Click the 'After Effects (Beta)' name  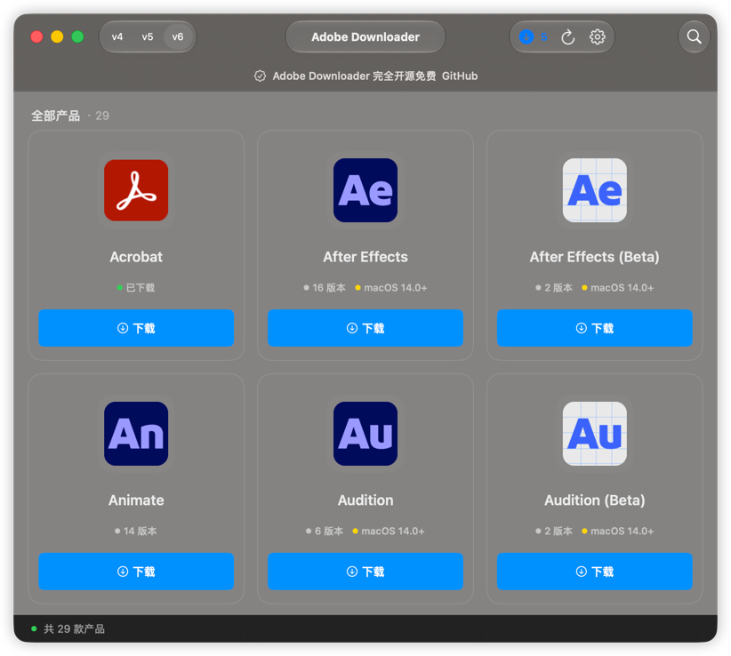coord(594,257)
